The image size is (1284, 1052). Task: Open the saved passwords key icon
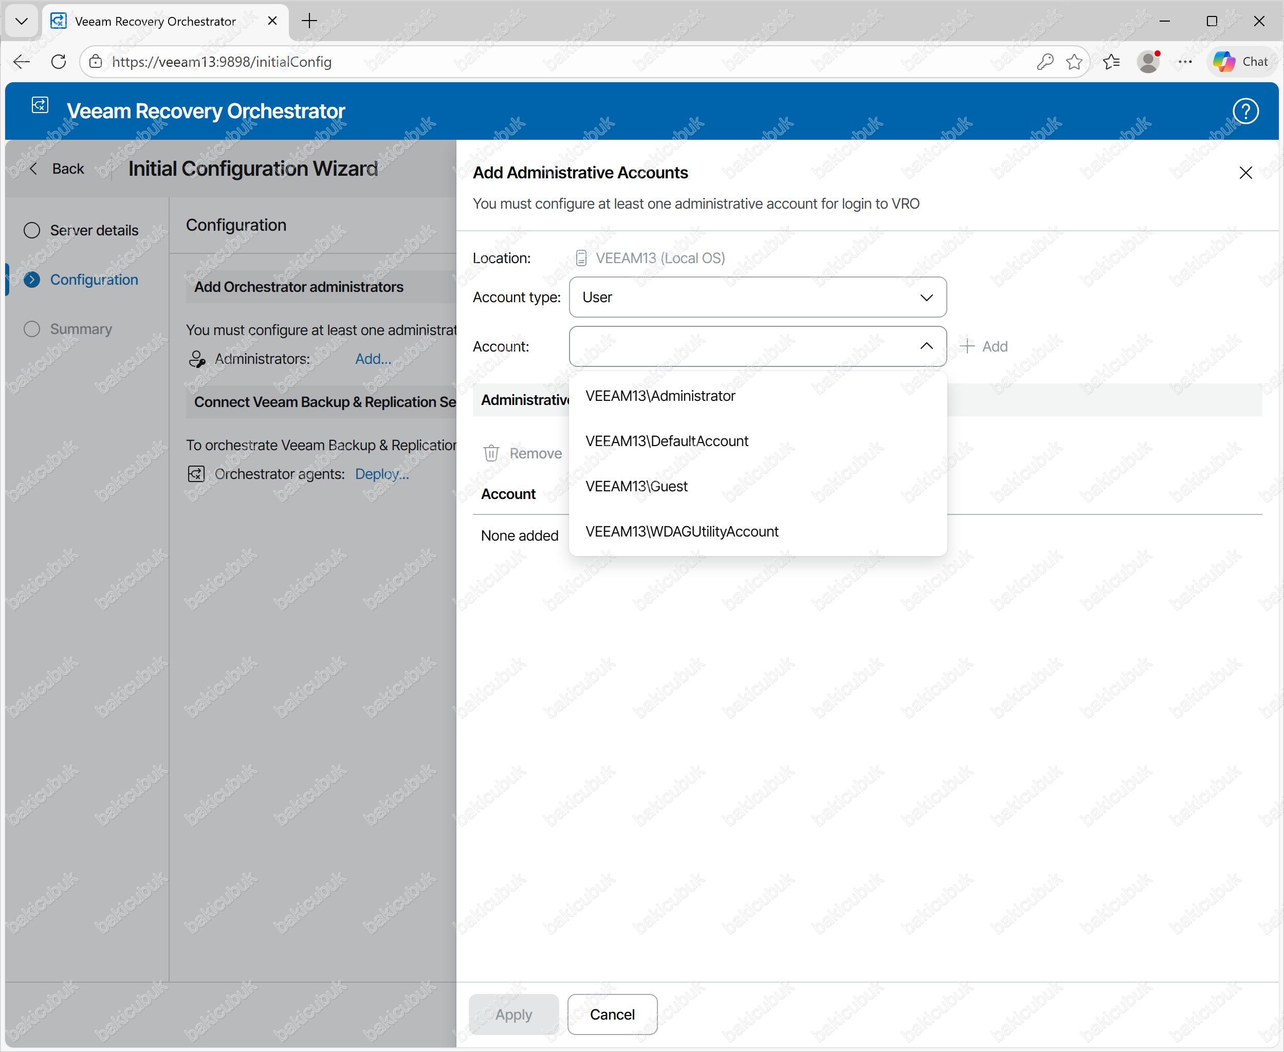pyautogui.click(x=1044, y=62)
